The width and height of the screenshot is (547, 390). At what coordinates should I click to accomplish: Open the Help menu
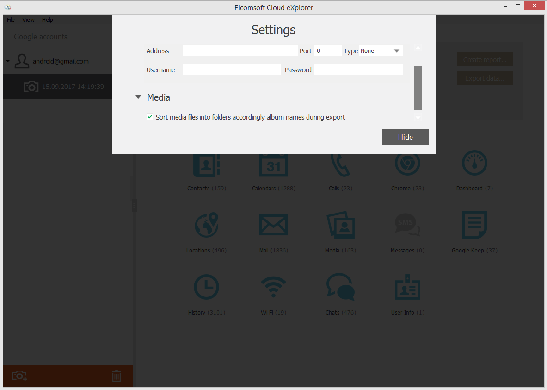tap(47, 20)
